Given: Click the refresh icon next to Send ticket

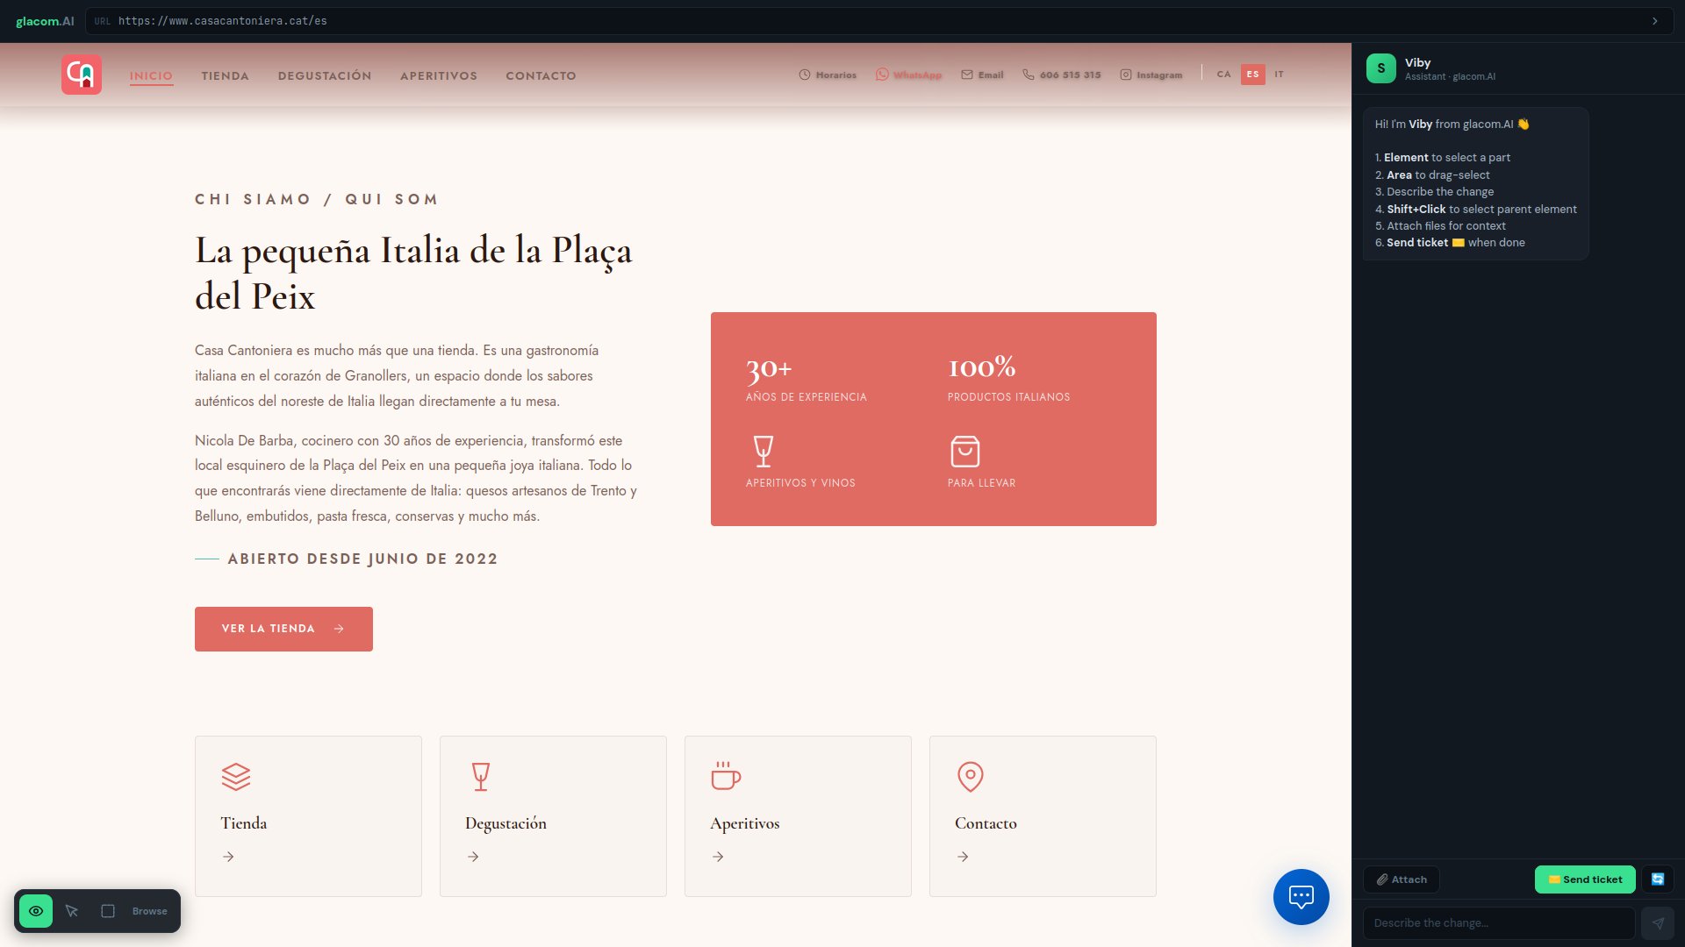Looking at the screenshot, I should point(1658,879).
